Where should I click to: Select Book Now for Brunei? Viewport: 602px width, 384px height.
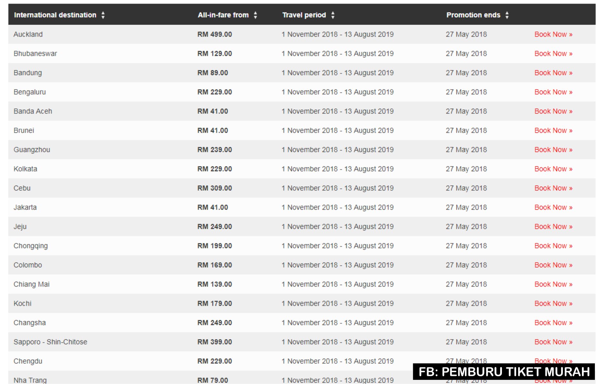click(553, 130)
